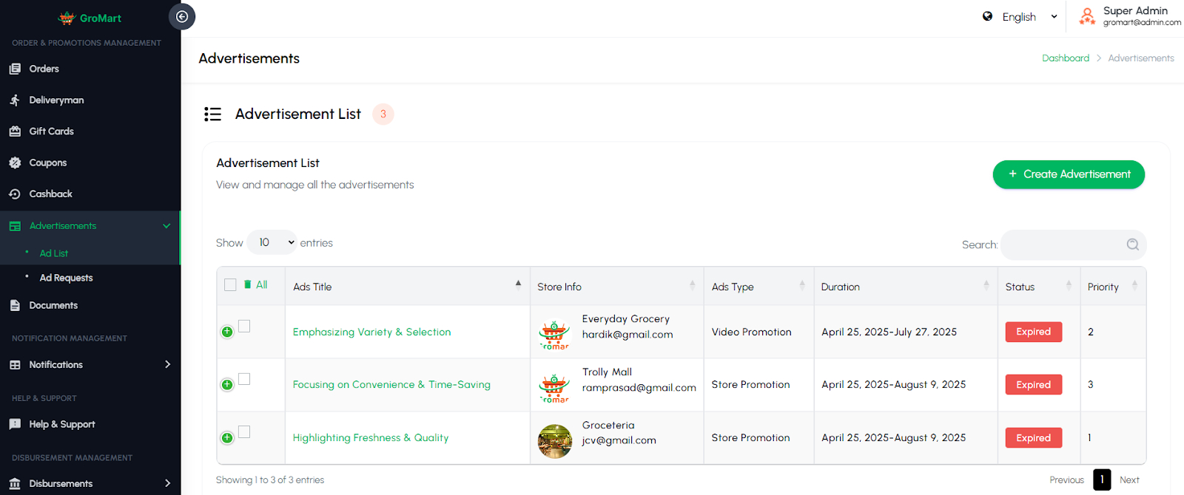Click into the Search input field
The width and height of the screenshot is (1184, 495).
coord(1061,245)
